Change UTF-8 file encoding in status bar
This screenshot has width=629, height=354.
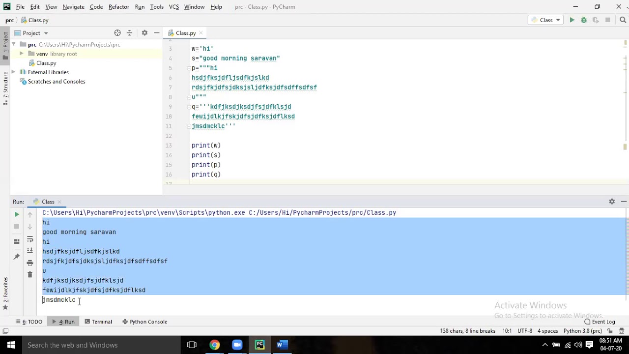coord(524,331)
